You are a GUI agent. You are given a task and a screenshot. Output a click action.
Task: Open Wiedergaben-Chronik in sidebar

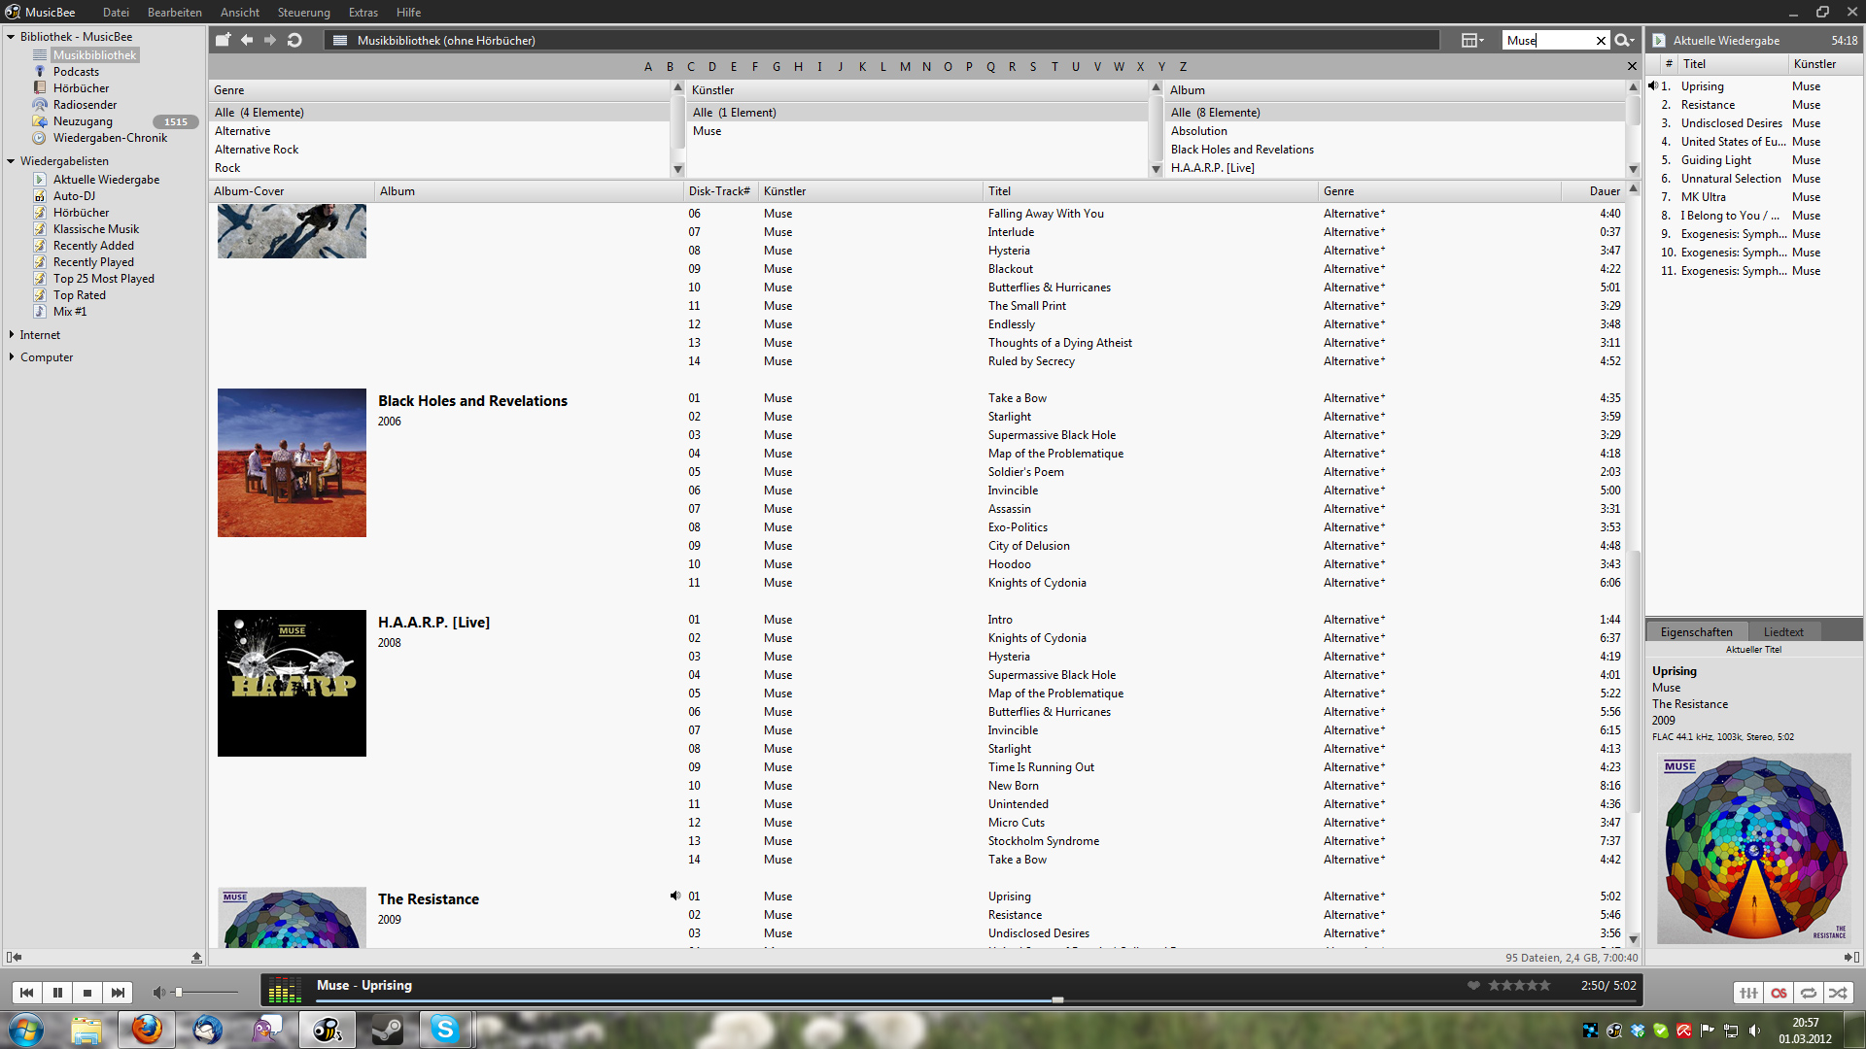coord(110,138)
